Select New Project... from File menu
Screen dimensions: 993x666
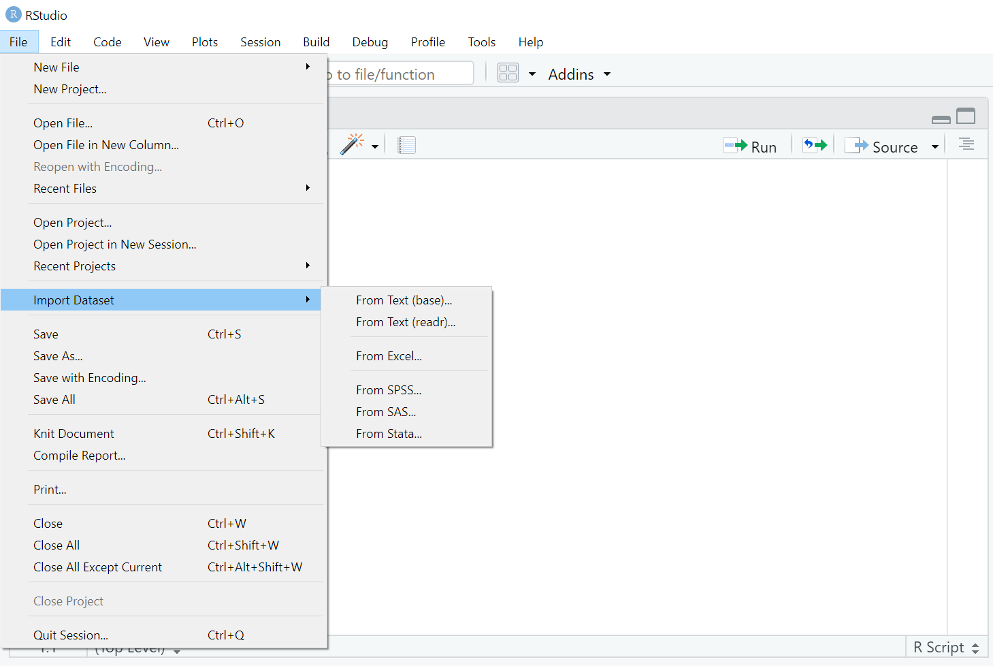pyautogui.click(x=163, y=89)
